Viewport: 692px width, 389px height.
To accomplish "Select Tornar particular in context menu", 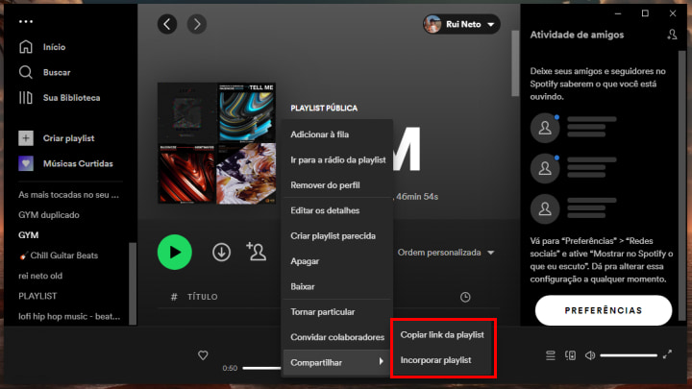I will point(322,311).
